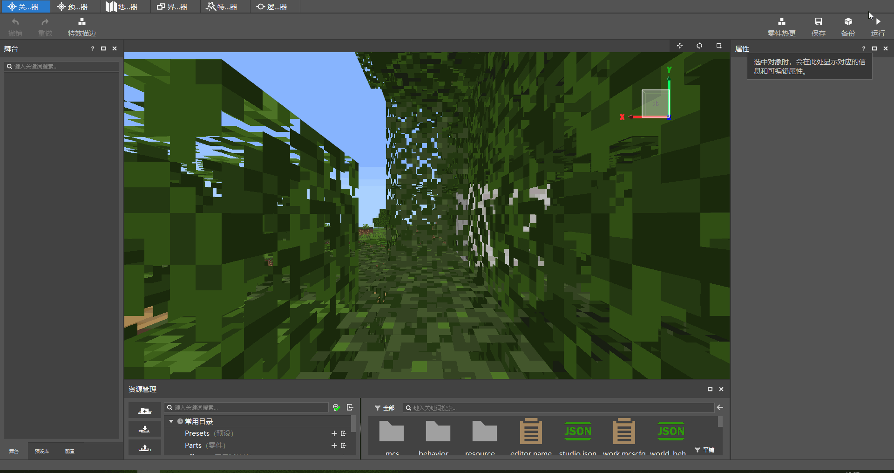Switch to the 关...器 level editor tab

[x=25, y=7]
